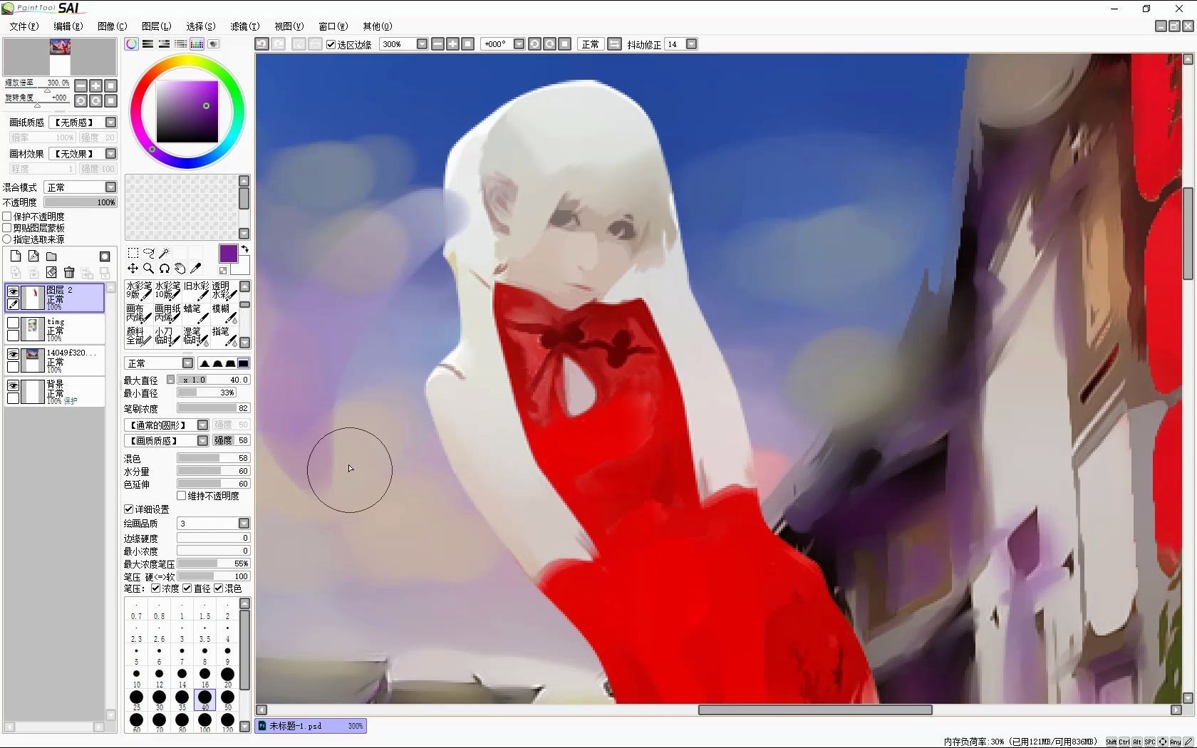This screenshot has width=1197, height=748.
Task: Click the 正常 view mode button in toolbar
Action: 591,44
